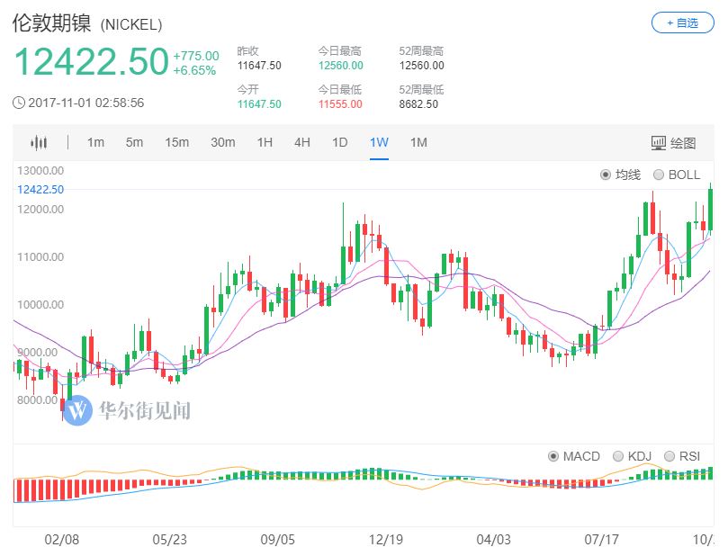The image size is (728, 556).
Task: Click the 52周最高 value 12560.00
Action: pos(421,65)
